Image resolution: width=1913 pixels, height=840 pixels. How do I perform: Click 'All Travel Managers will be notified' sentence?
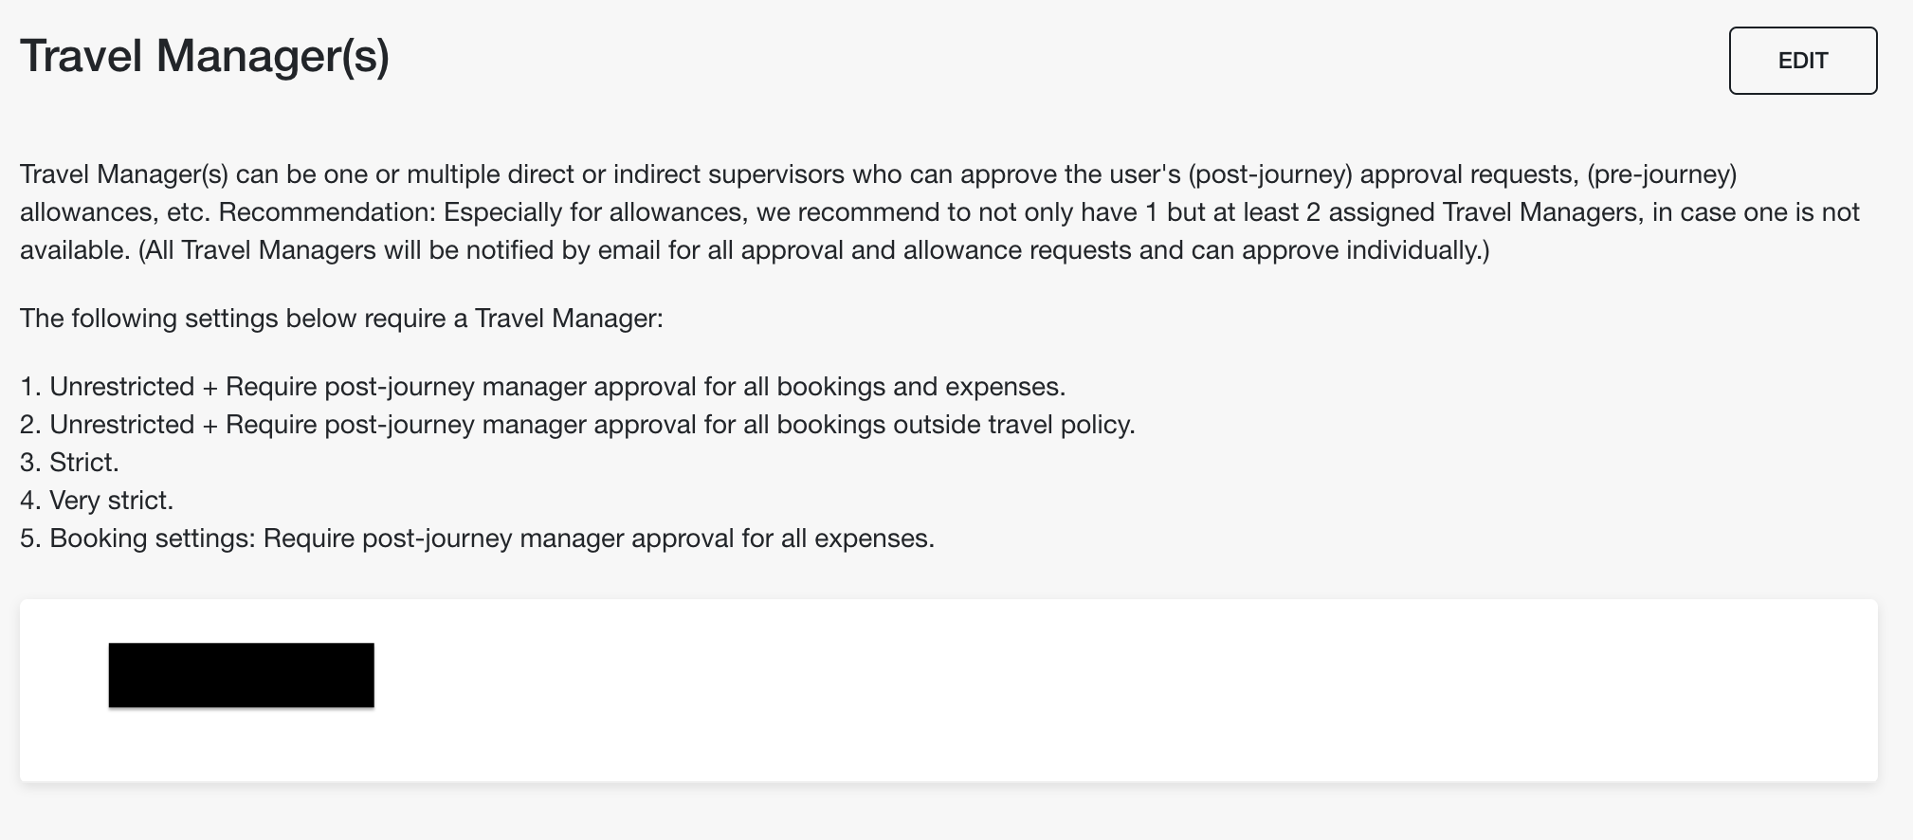tap(814, 250)
